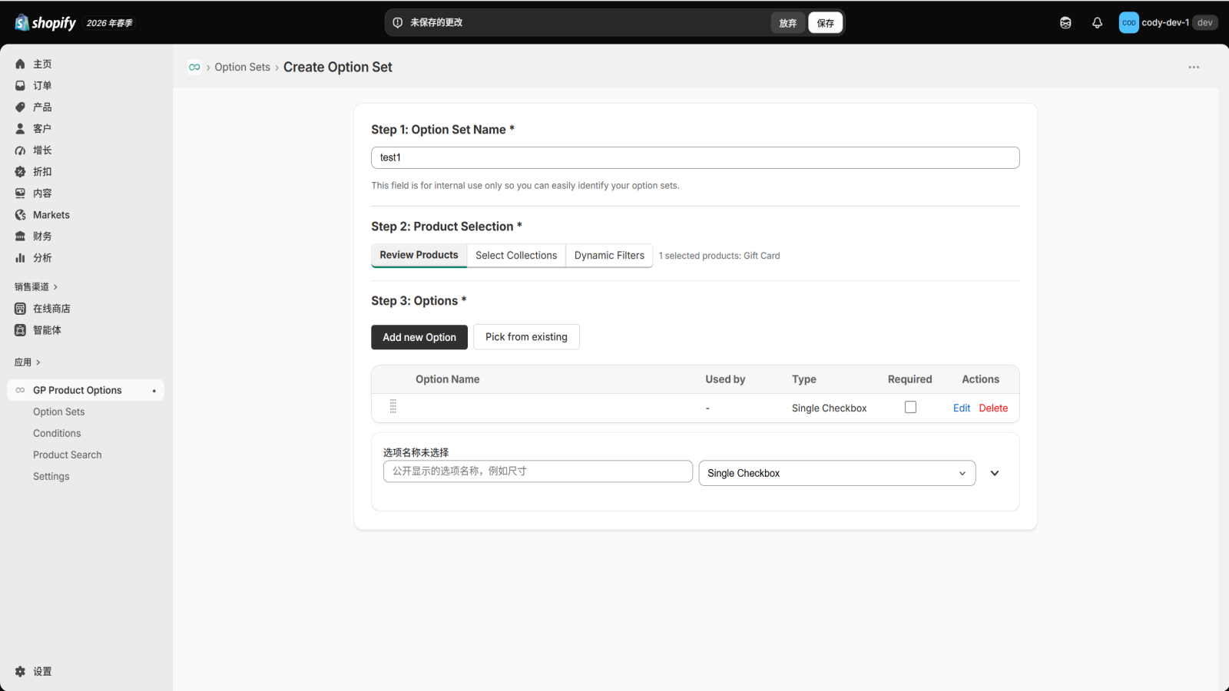Expand the 应用 apps section

tap(27, 362)
